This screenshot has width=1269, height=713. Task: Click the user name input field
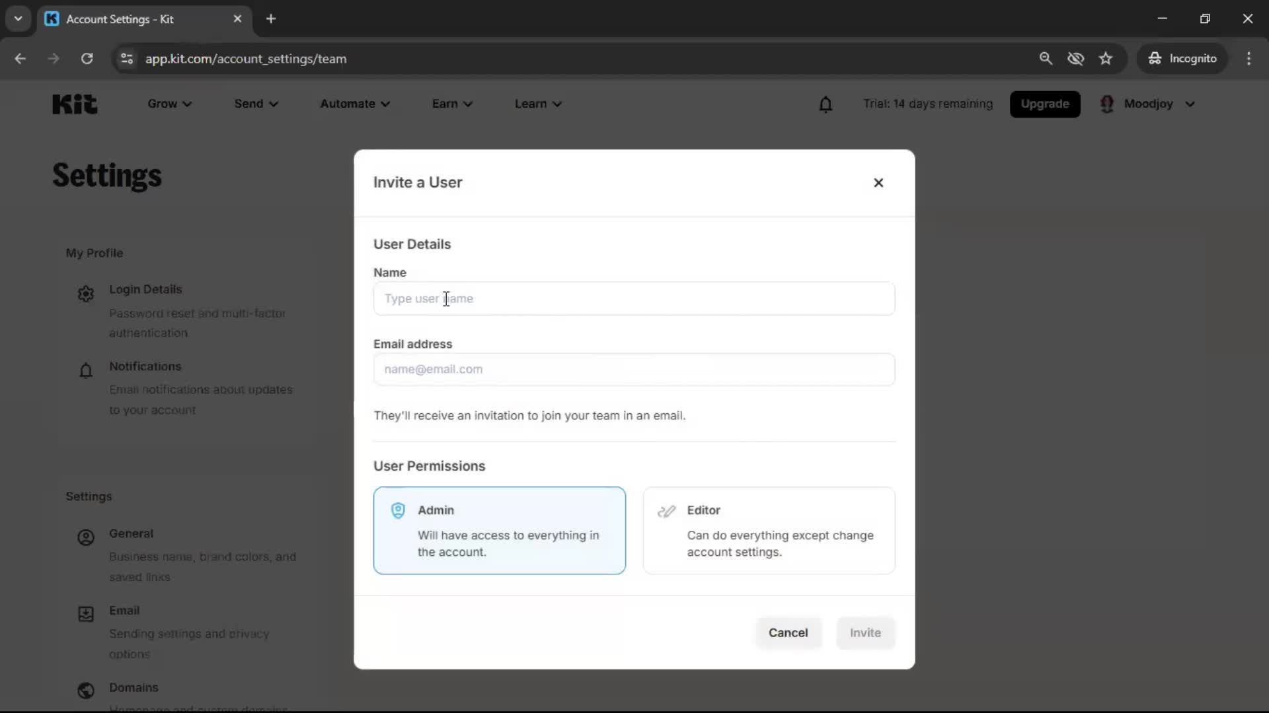coord(634,298)
